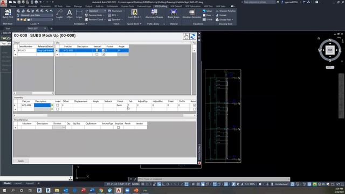
Task: Click the TOP face of the ViewCube
Action: pyautogui.click(x=330, y=50)
